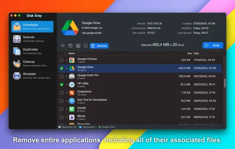235x149 pixels.
Task: Click the Duplicates documents icon in sidebar
Action: [x=17, y=51]
